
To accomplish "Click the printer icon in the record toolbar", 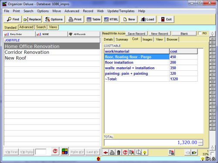I will (112, 153).
